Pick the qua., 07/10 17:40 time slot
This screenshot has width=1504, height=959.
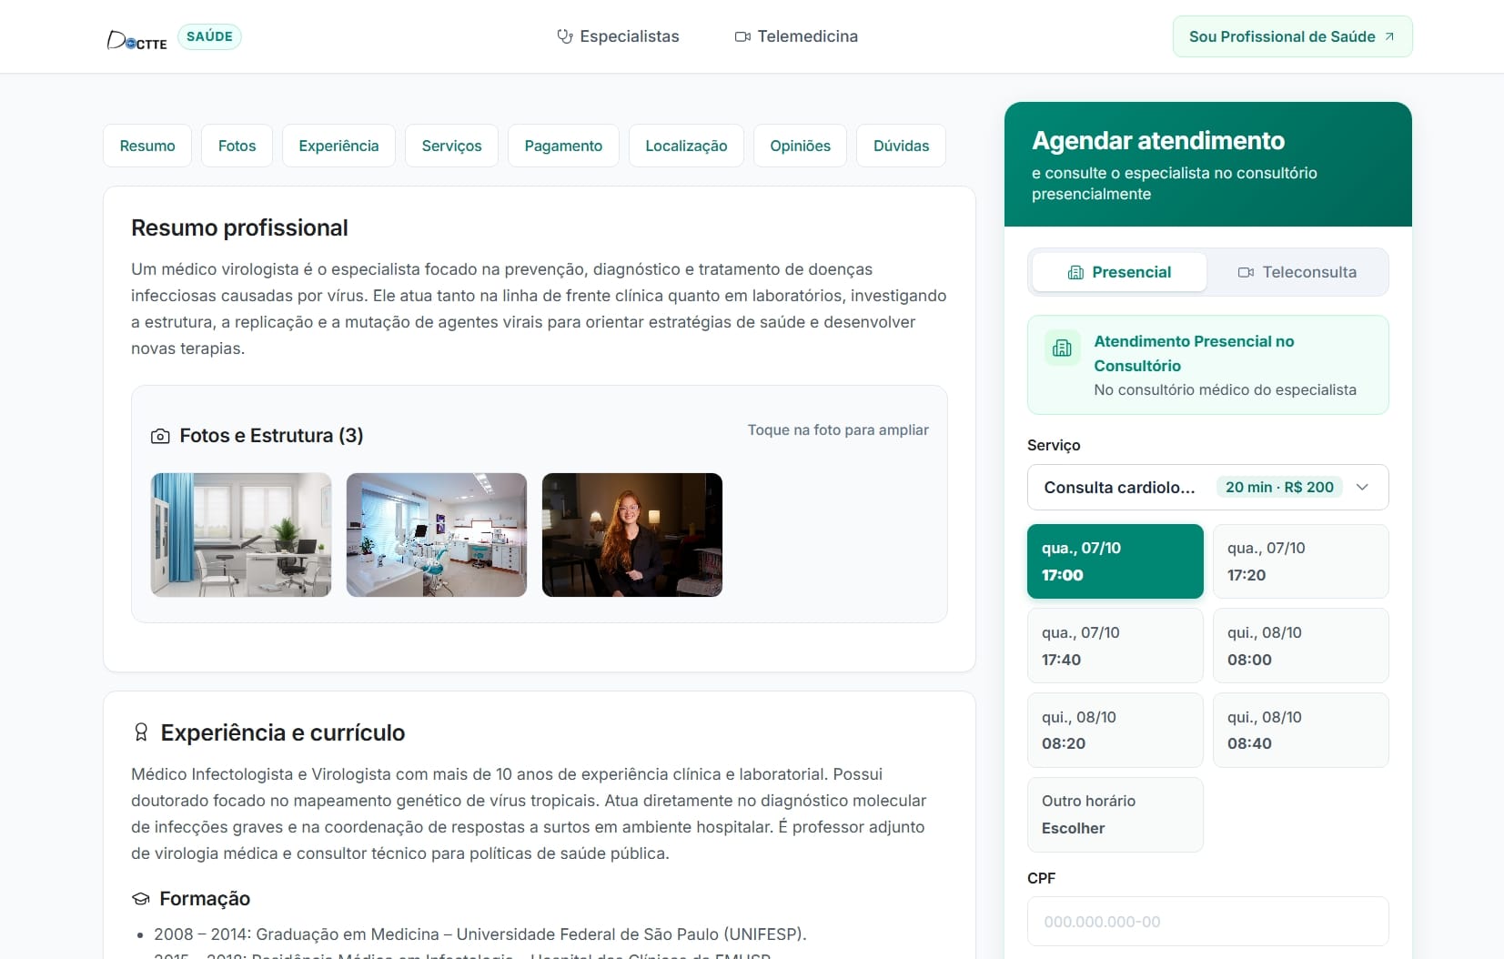(1115, 646)
